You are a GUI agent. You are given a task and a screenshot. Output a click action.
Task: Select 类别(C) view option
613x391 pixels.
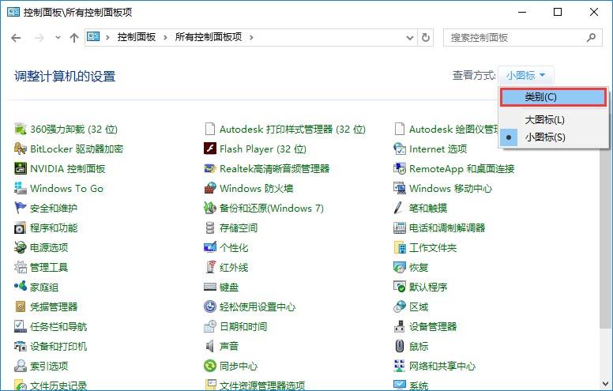pos(553,97)
